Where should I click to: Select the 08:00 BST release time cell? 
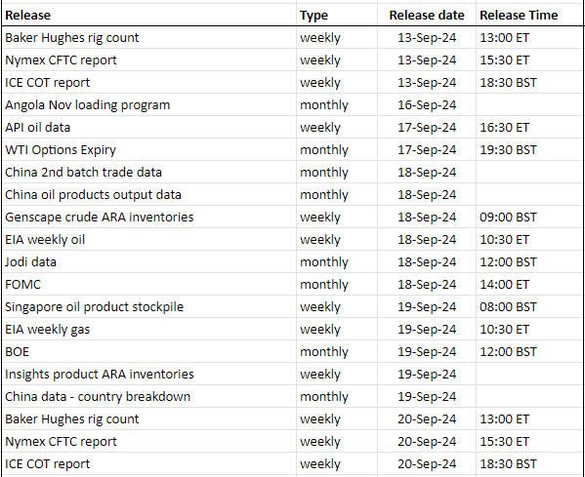530,306
